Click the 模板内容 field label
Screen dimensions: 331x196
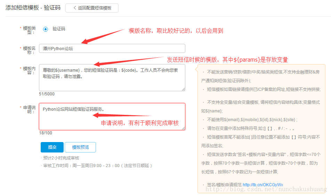pyautogui.click(x=29, y=71)
